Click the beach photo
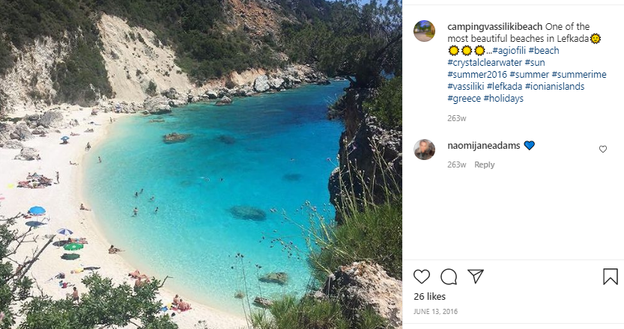The width and height of the screenshot is (624, 329). click(x=201, y=164)
